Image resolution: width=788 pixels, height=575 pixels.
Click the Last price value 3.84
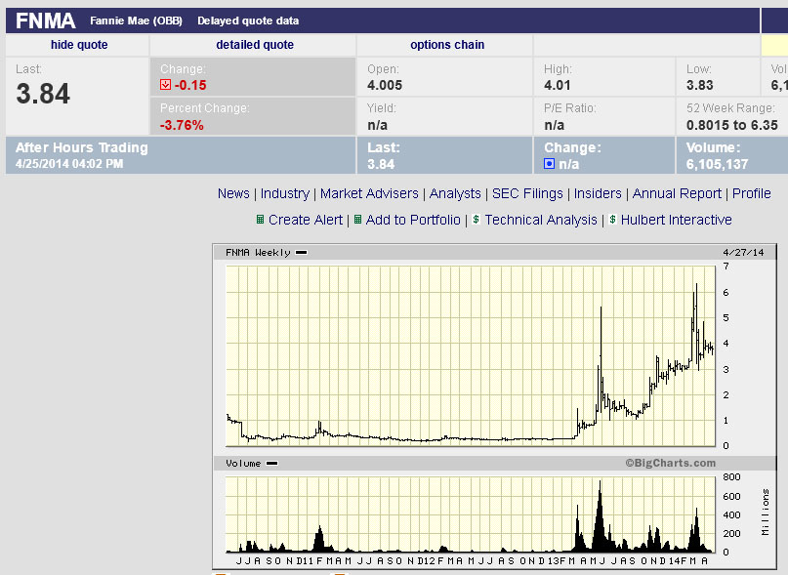(x=43, y=94)
